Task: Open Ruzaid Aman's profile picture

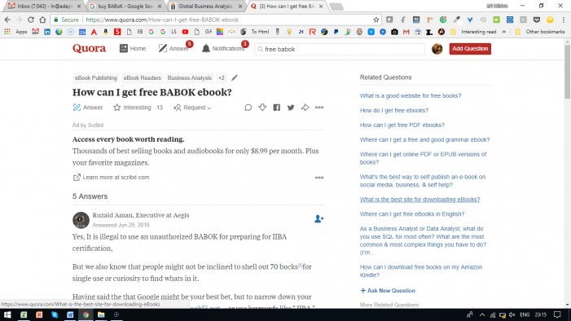Action: [81, 220]
